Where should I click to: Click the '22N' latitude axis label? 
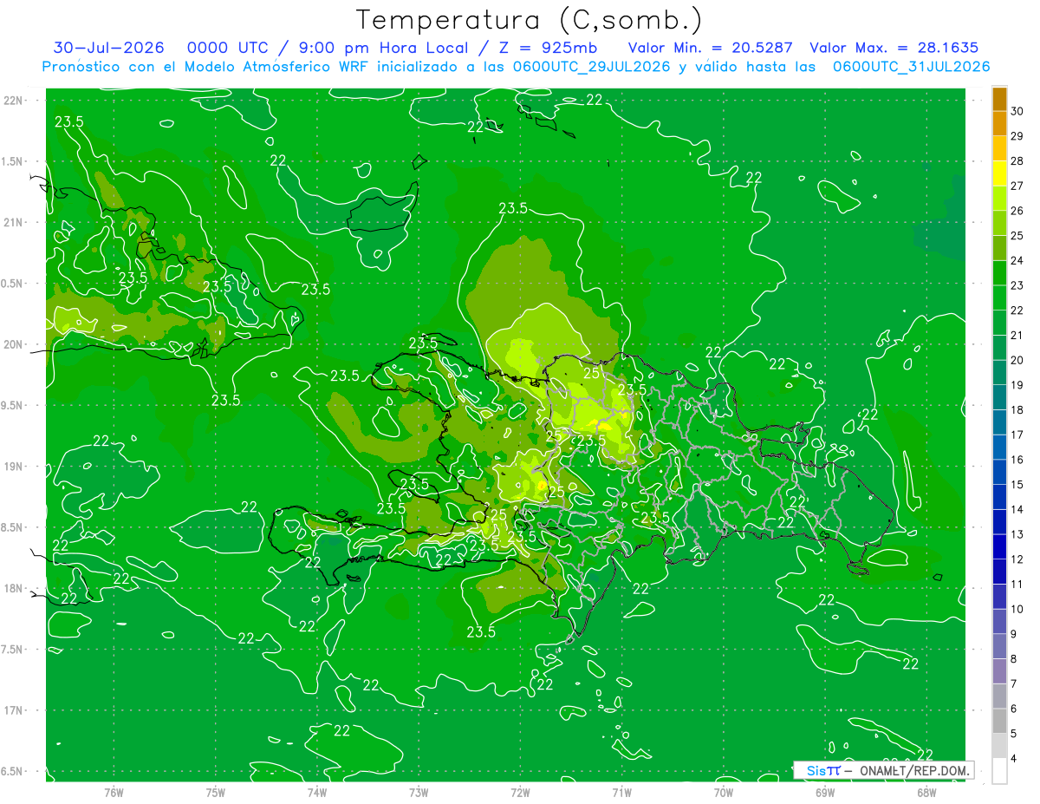[15, 101]
